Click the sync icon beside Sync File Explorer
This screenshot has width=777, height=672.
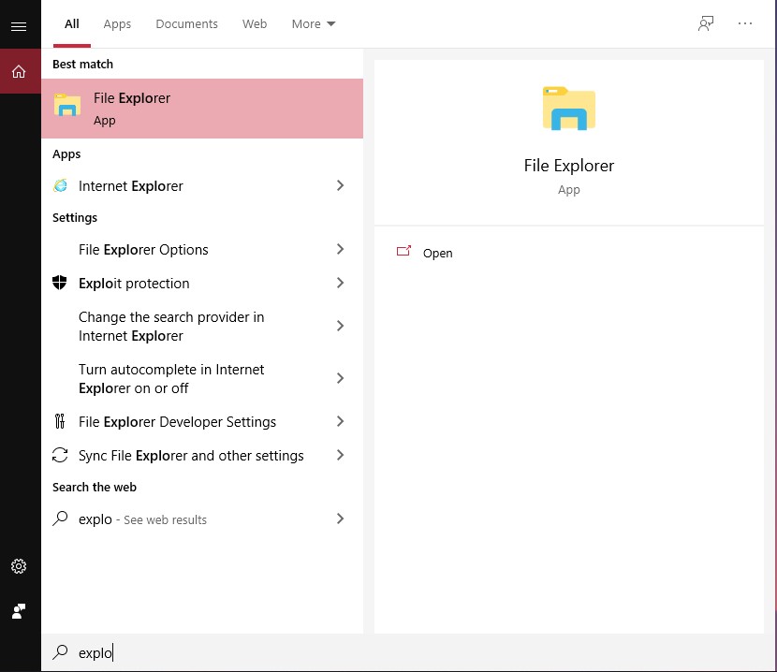(60, 455)
